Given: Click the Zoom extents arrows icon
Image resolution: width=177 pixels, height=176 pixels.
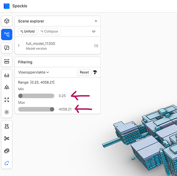Looking at the screenshot, I should 7,100.
